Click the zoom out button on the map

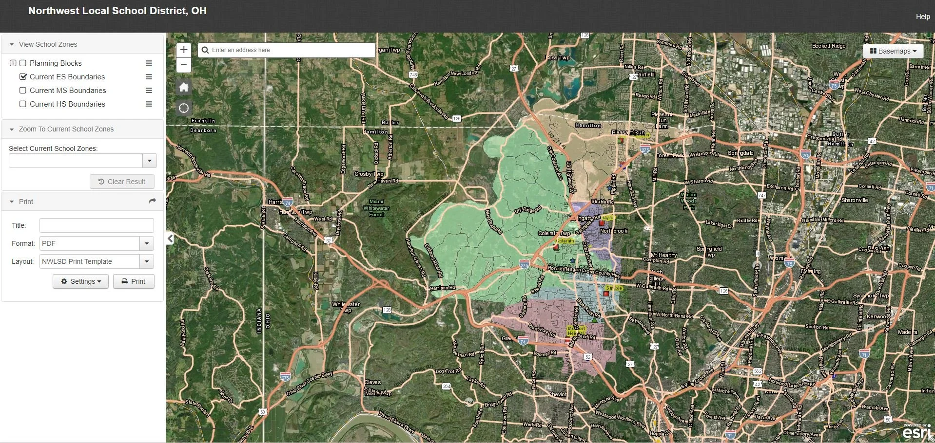[x=184, y=65]
